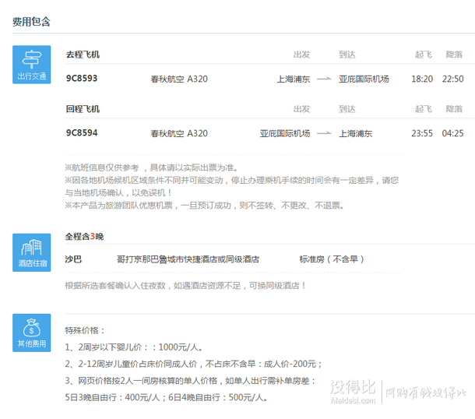Image resolution: width=475 pixels, height=419 pixels.
Task: Select the 费用包含 section heading
Action: (x=31, y=22)
